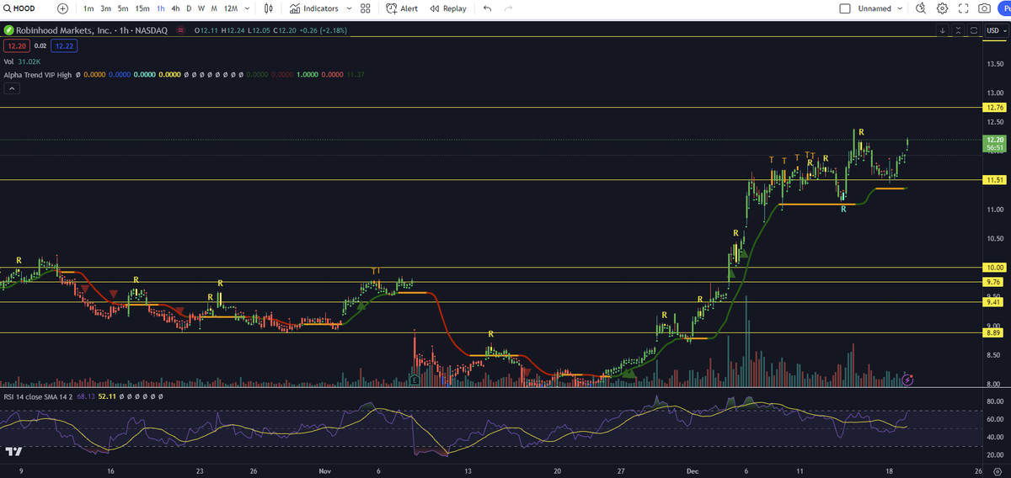The height and width of the screenshot is (478, 1011).
Task: Click the red market status icon beside NASDAQ
Action: click(x=179, y=30)
